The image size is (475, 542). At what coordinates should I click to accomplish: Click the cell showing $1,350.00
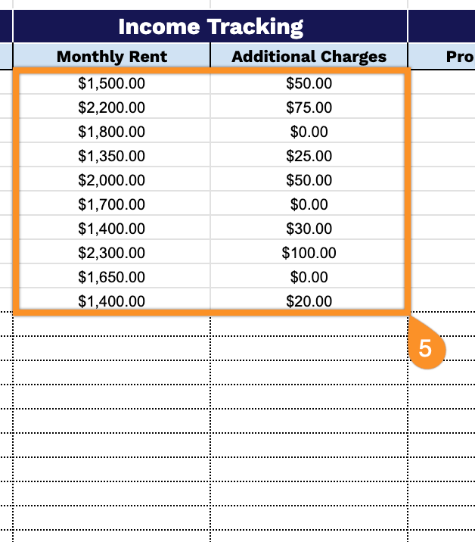click(112, 156)
